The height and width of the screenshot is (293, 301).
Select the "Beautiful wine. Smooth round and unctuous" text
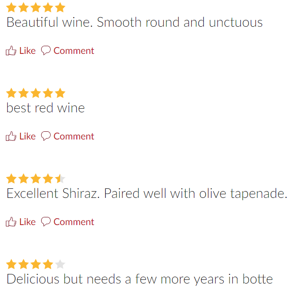135,22
